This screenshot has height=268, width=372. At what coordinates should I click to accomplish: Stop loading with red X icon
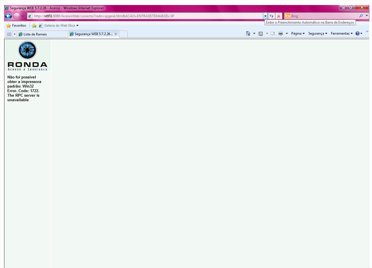point(279,16)
